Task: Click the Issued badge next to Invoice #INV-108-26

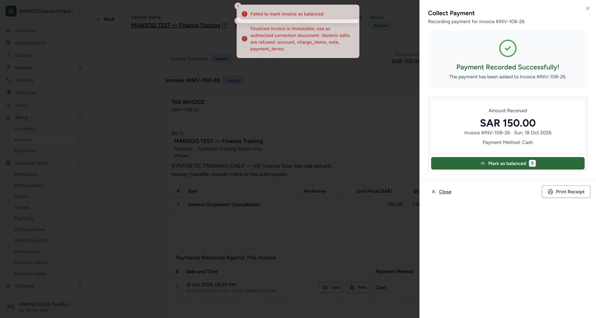Action: pyautogui.click(x=234, y=80)
